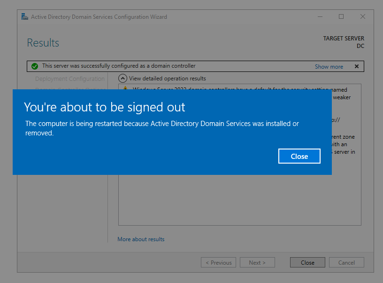Click the restart explanation message text
The width and height of the screenshot is (383, 283).
click(x=162, y=128)
